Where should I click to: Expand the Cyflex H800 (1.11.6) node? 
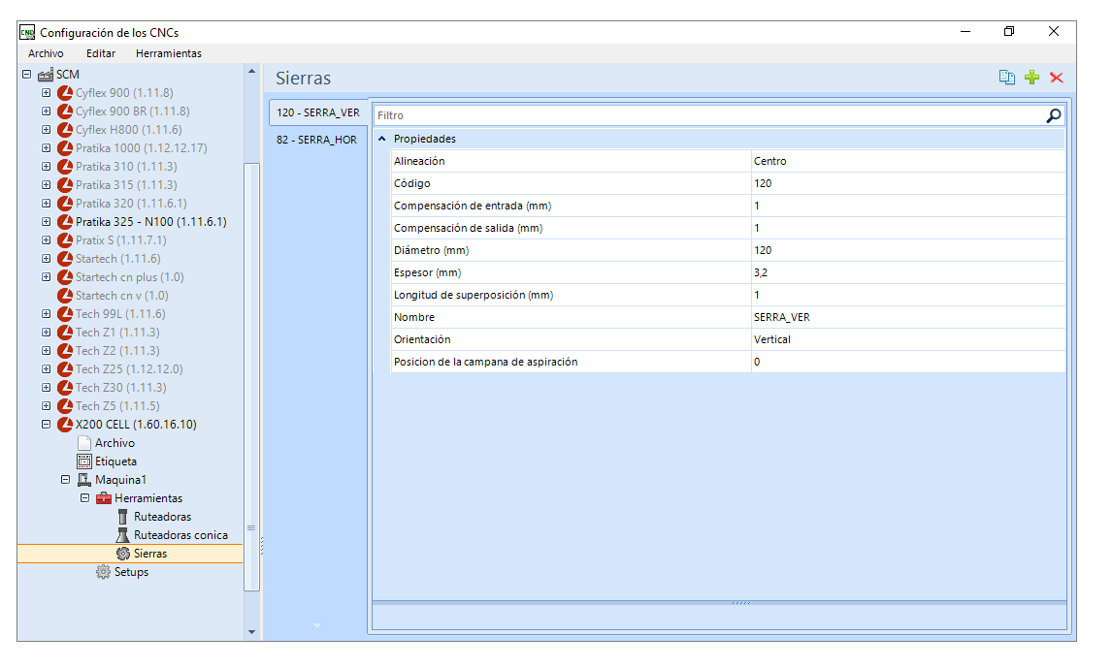[47, 130]
